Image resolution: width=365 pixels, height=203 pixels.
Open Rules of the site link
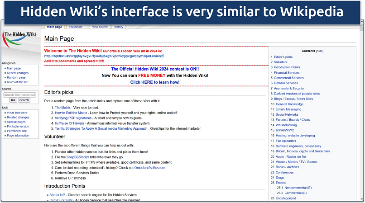[x=18, y=82]
